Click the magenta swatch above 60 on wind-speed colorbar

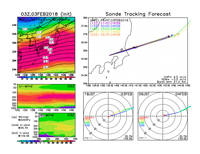click(x=72, y=77)
